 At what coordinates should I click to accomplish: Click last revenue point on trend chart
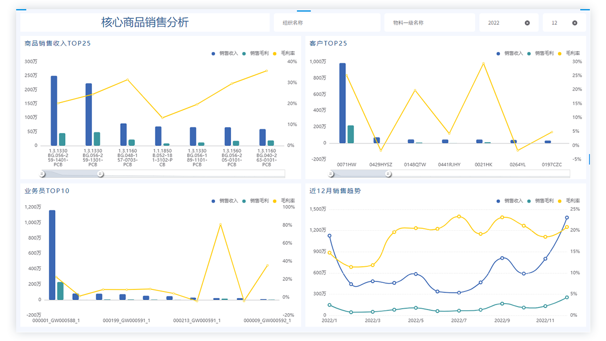tap(567, 218)
